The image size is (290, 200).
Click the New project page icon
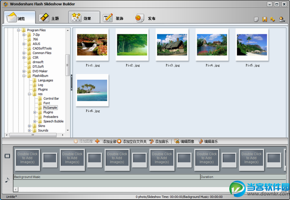256,20
